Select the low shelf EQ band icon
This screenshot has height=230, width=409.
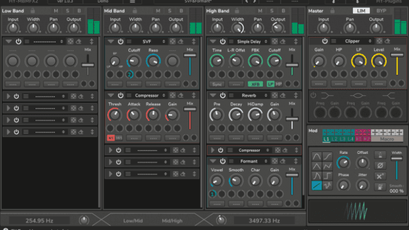(327, 96)
